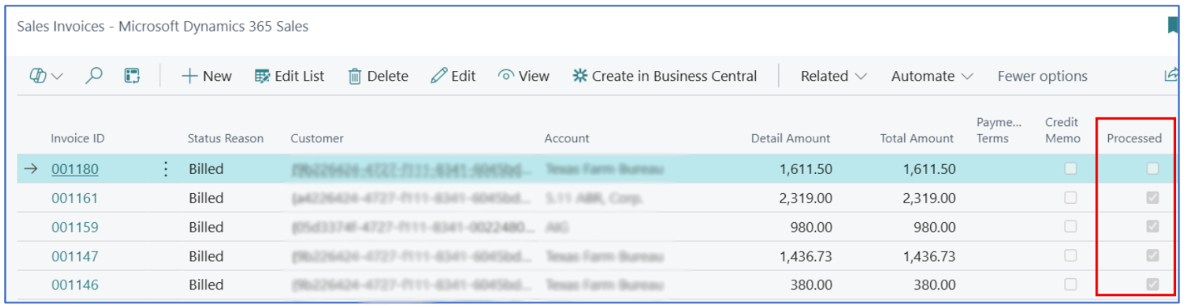Toggle Processed checkbox for invoice 001147

[x=1153, y=255]
